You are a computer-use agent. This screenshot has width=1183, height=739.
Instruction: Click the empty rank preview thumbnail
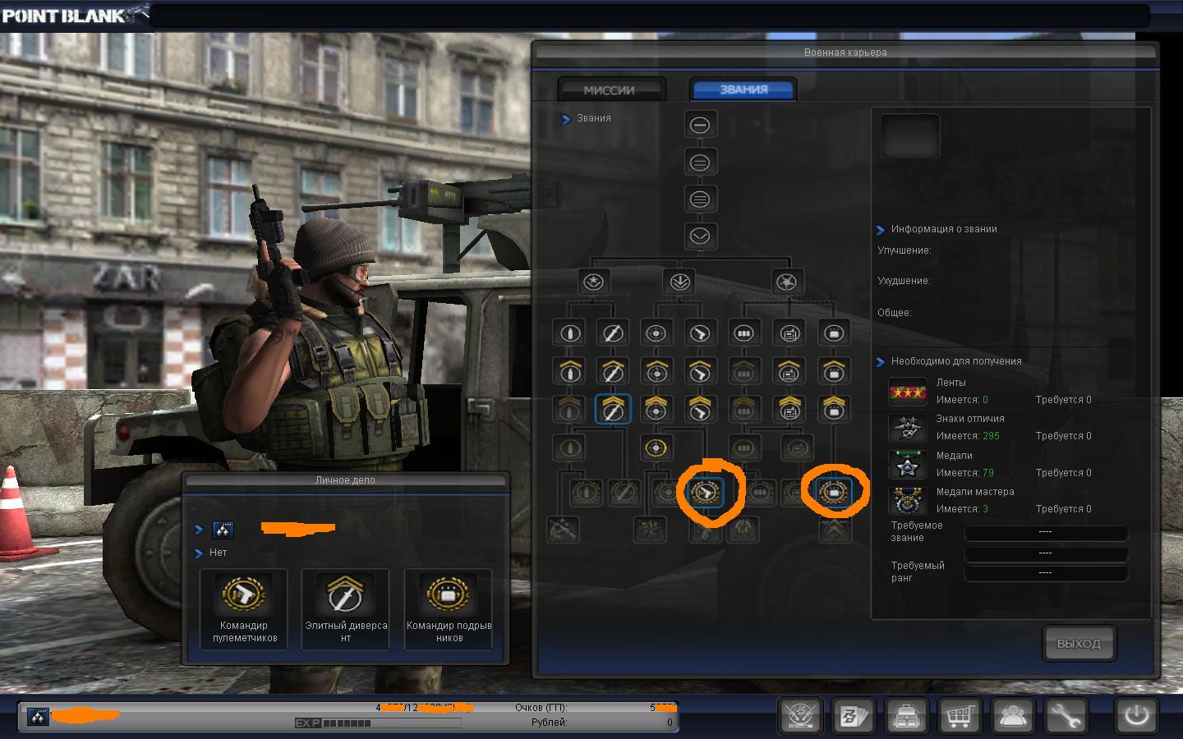pyautogui.click(x=910, y=136)
